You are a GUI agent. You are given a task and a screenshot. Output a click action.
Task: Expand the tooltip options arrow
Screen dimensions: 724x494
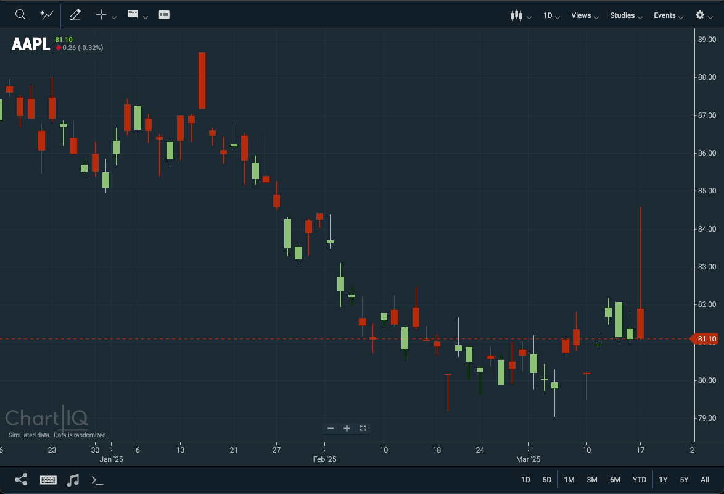click(x=146, y=17)
